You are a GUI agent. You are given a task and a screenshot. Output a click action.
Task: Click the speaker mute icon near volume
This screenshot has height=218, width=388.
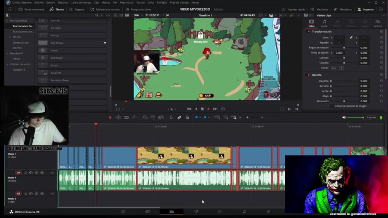tap(344, 117)
